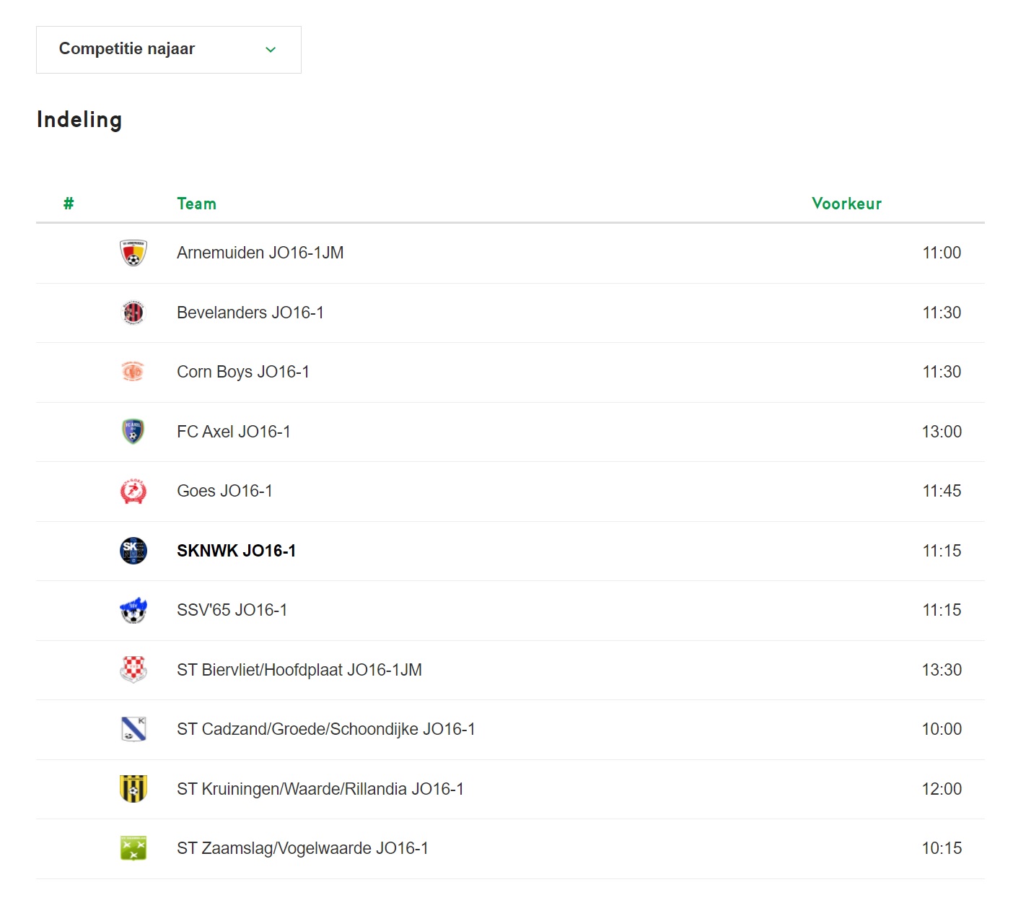Sort by the Team column header

pos(196,204)
